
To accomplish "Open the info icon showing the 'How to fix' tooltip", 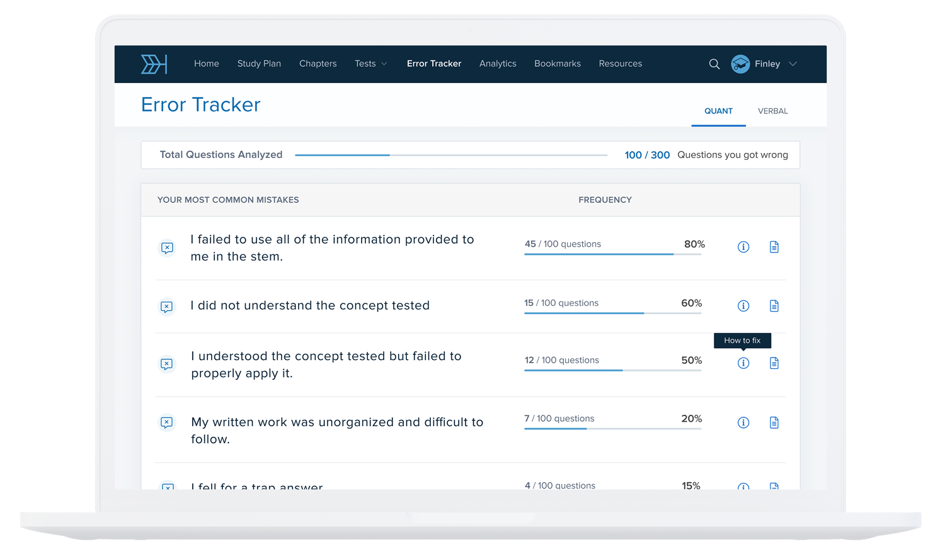I will coord(743,363).
